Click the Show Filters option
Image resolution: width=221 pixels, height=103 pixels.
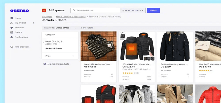(87, 28)
